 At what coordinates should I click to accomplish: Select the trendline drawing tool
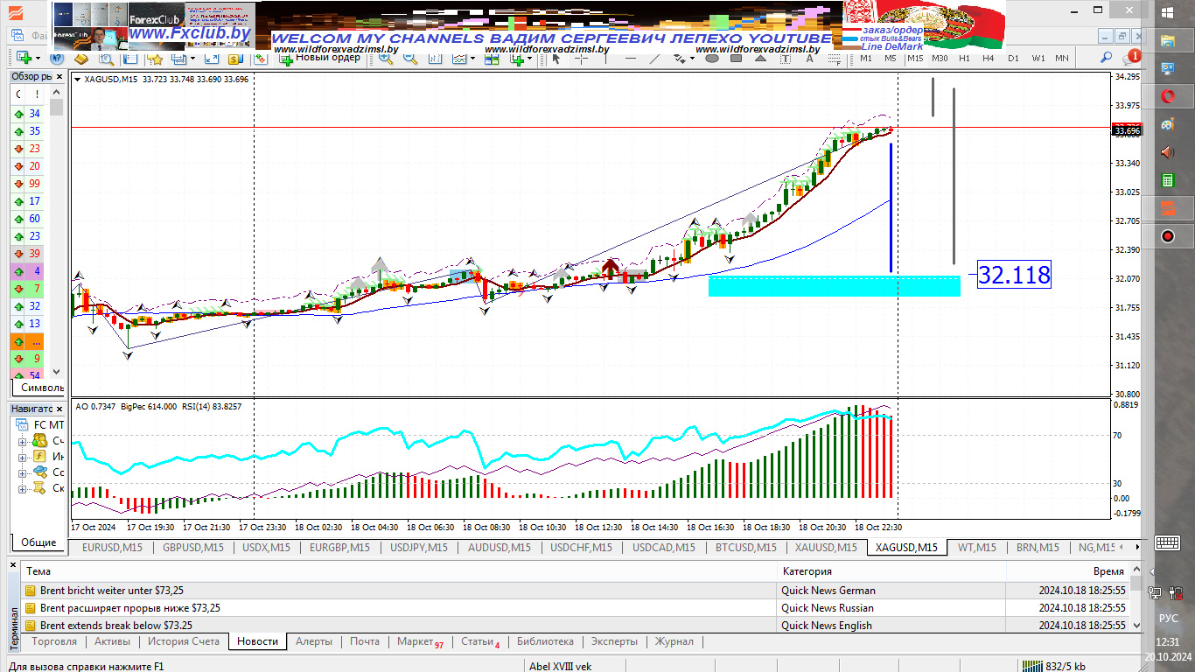point(654,59)
